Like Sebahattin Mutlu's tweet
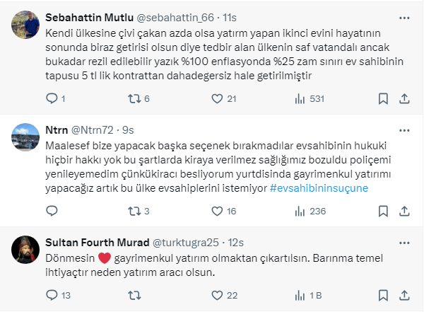 click(213, 98)
